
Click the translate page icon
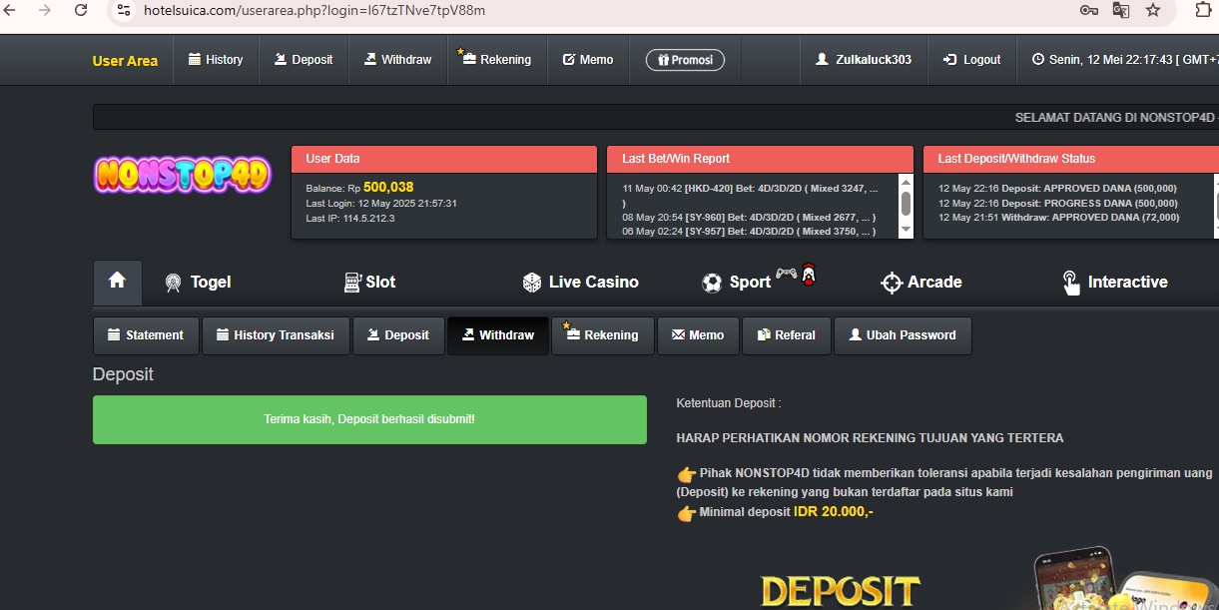(1121, 10)
